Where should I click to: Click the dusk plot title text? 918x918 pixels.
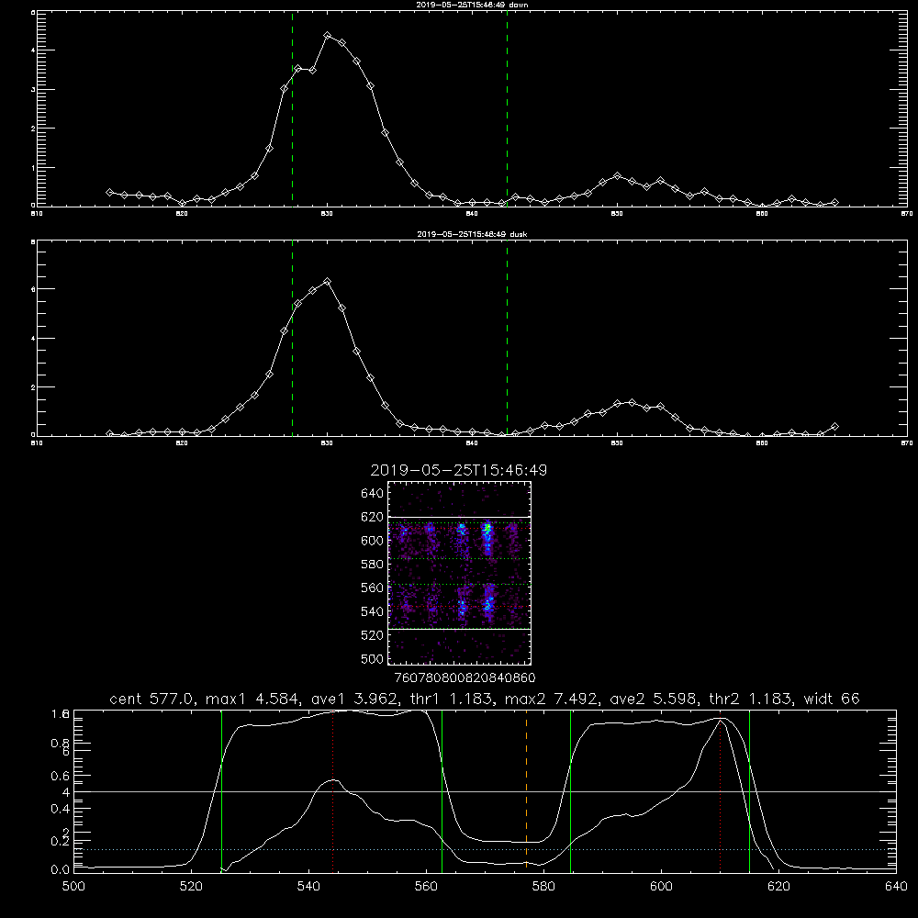472,234
